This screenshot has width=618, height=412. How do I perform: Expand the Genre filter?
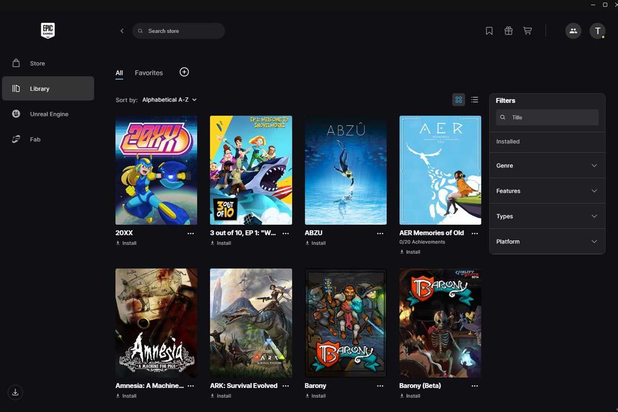point(547,166)
